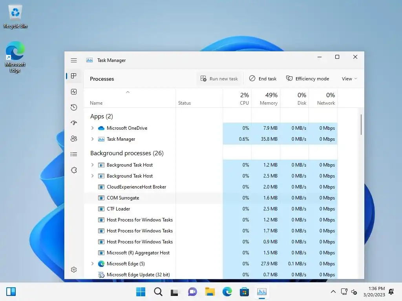
Task: Maximize the Task Manager window
Action: (x=337, y=57)
